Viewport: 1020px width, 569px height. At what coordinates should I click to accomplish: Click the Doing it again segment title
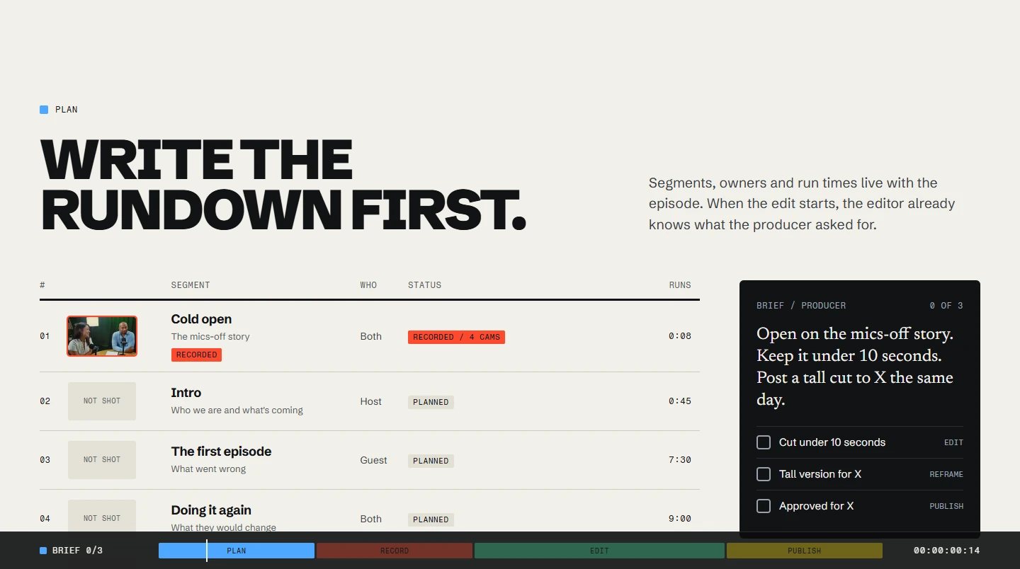211,510
